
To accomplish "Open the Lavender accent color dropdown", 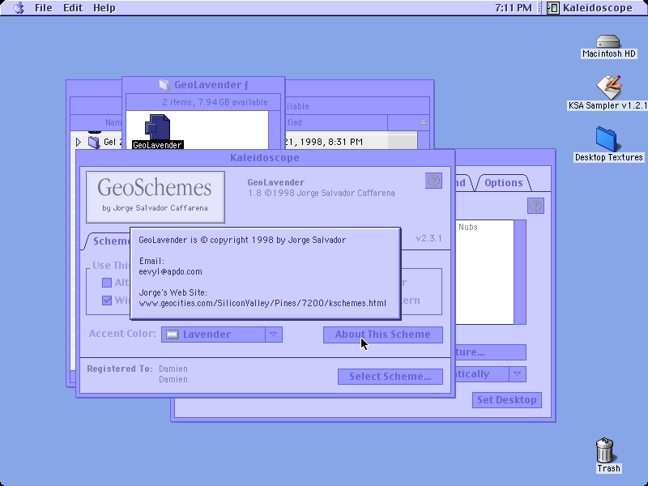I will (x=222, y=335).
